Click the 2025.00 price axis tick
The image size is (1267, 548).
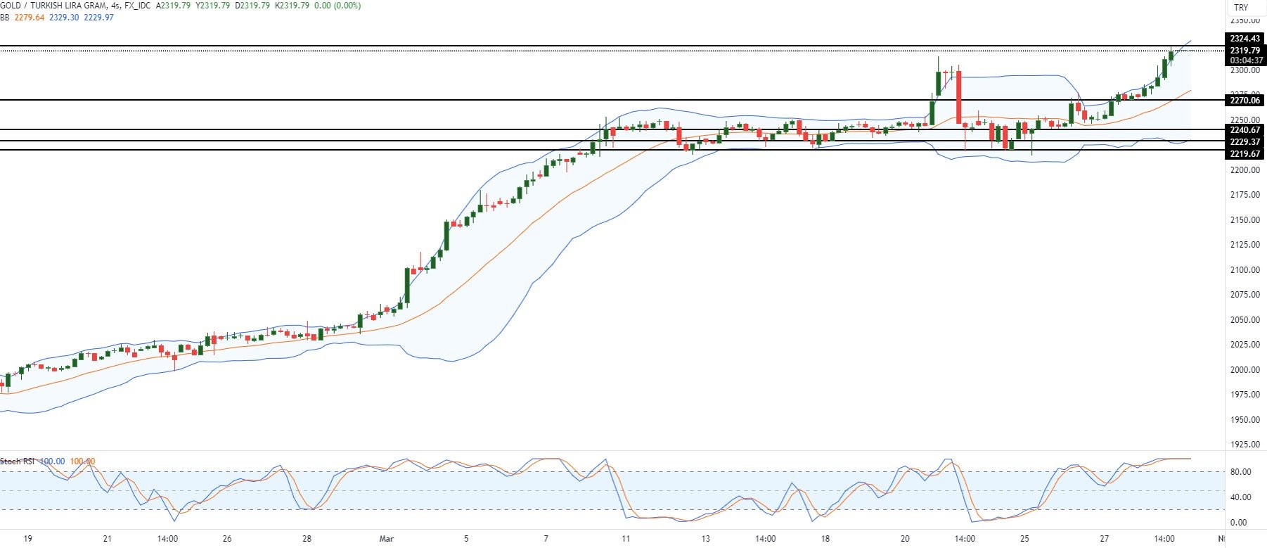1245,345
